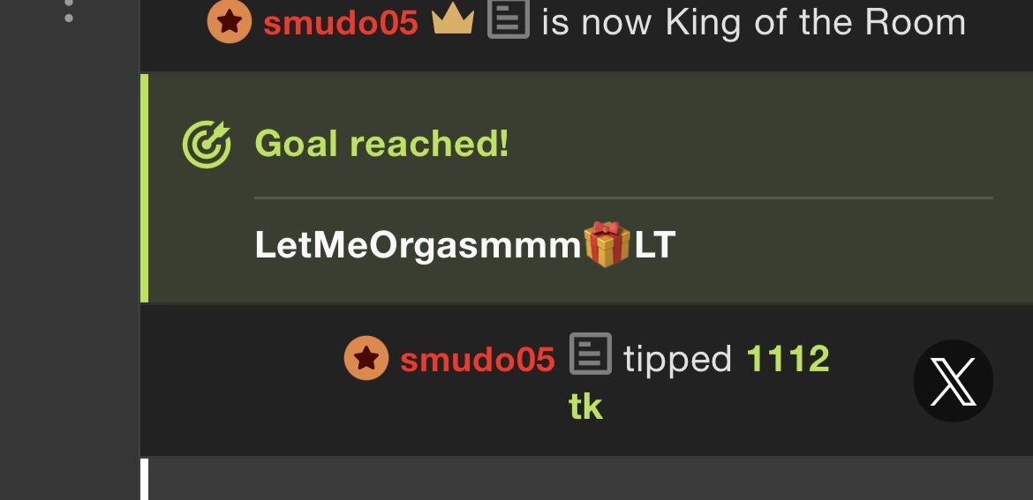Image resolution: width=1033 pixels, height=500 pixels.
Task: Click the 1112 tip amount
Action: (788, 359)
